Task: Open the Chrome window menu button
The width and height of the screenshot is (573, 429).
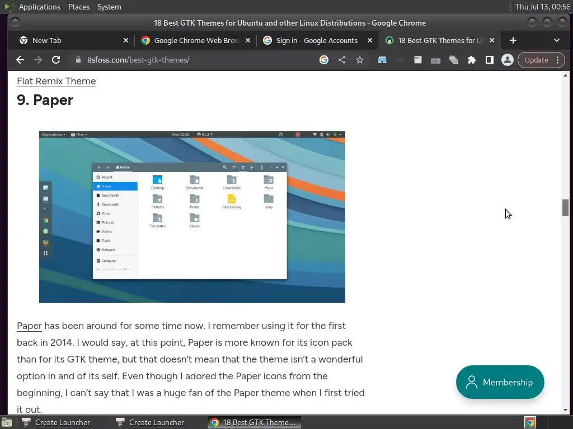Action: tap(15, 22)
